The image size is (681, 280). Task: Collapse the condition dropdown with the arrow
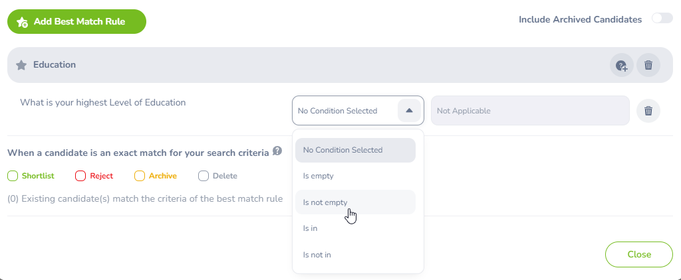[409, 111]
